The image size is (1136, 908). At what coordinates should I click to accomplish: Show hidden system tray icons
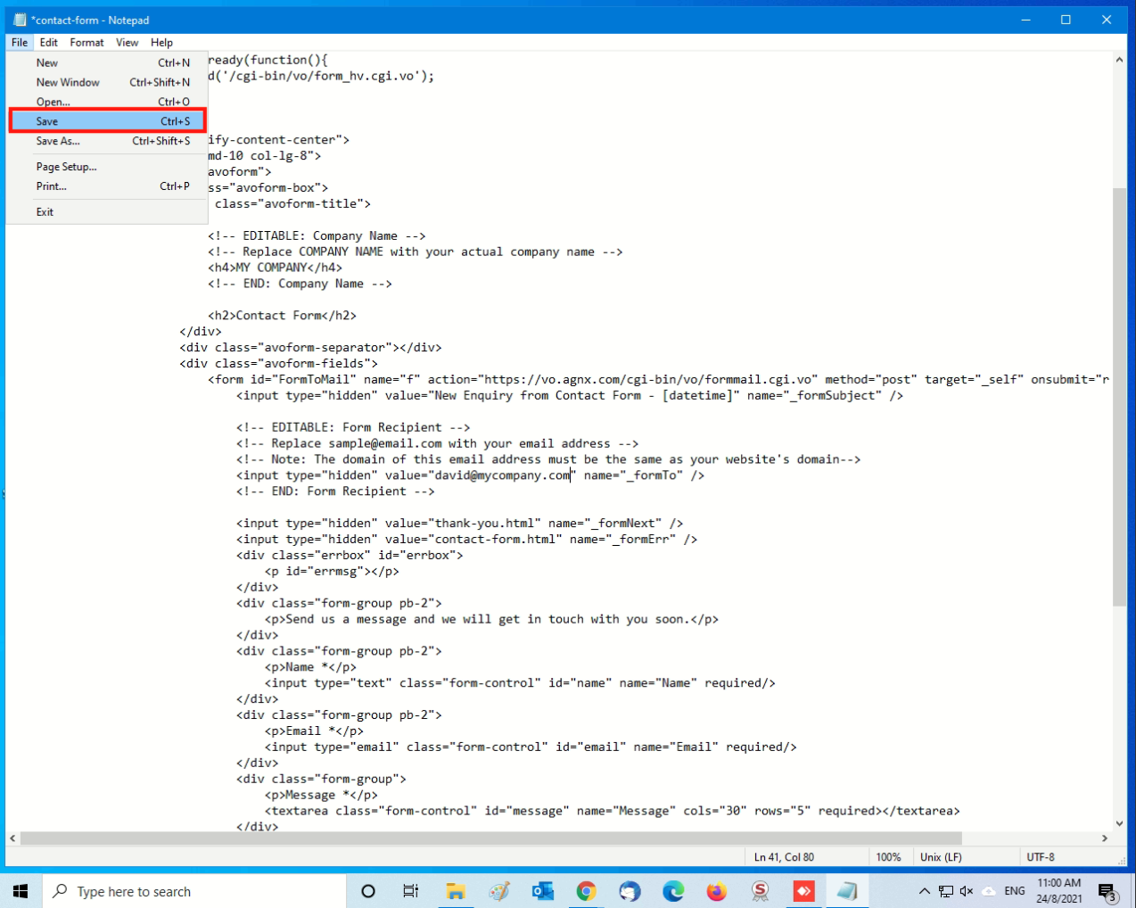click(x=924, y=891)
